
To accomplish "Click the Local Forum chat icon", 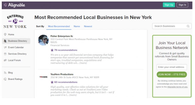I will point(5,60).
